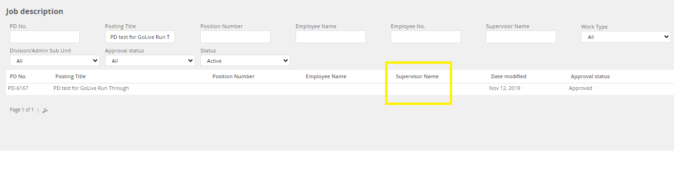Click the Supervisor Name filter input
This screenshot has height=171, width=674.
[521, 37]
